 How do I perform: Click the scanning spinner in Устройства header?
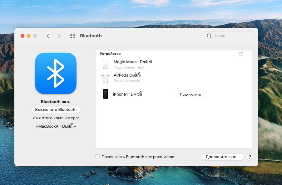point(241,54)
